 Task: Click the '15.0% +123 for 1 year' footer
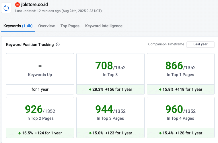[x=110, y=133]
